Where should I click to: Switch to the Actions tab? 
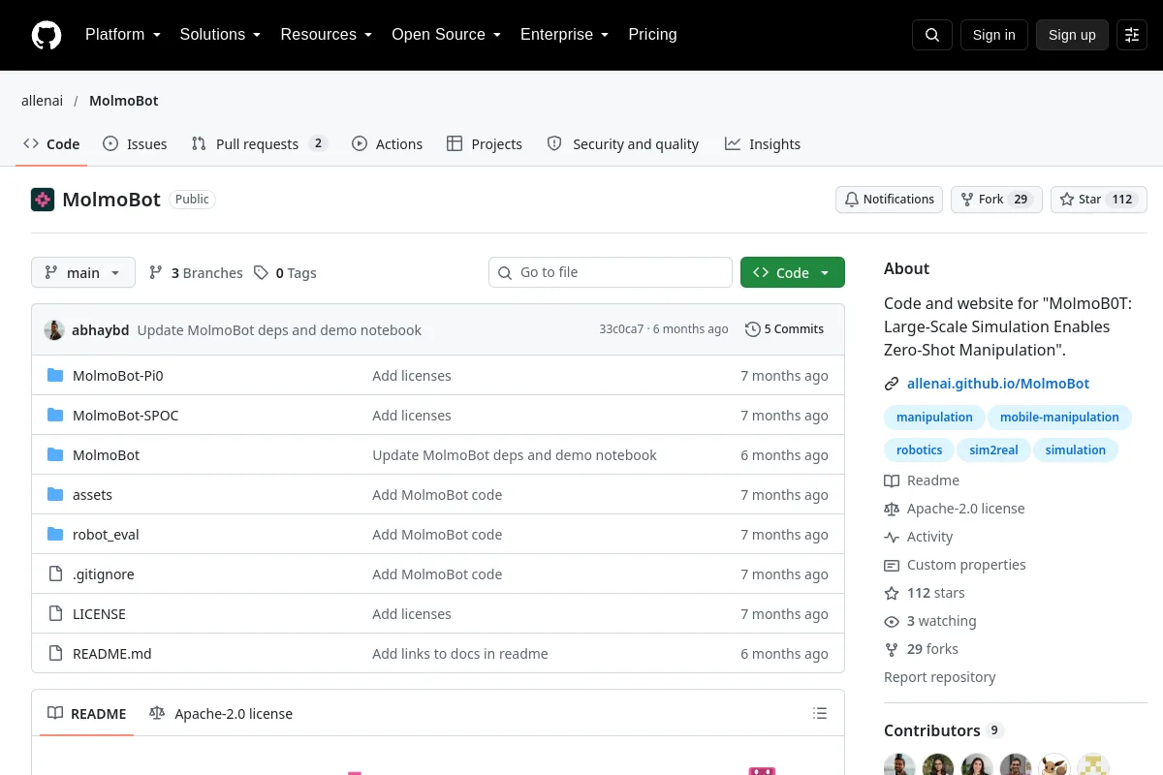(387, 144)
